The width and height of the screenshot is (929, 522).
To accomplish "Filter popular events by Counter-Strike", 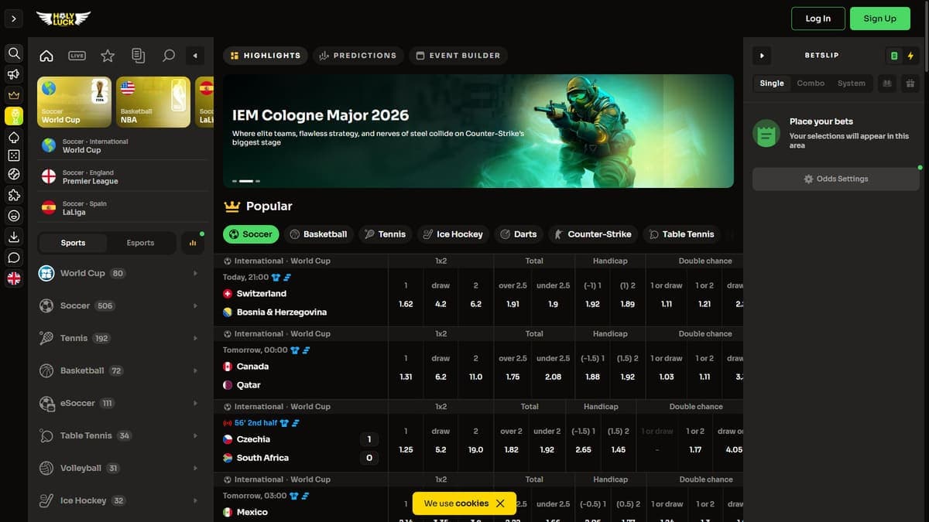I will 593,234.
